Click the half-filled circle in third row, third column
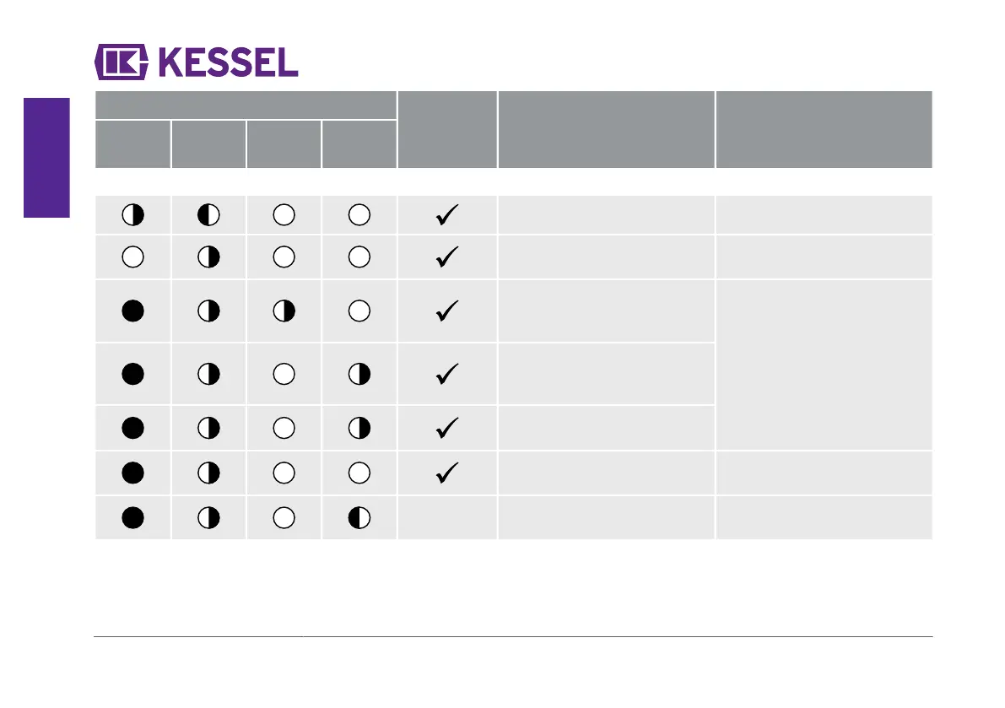This screenshot has width=1005, height=708. 284,311
